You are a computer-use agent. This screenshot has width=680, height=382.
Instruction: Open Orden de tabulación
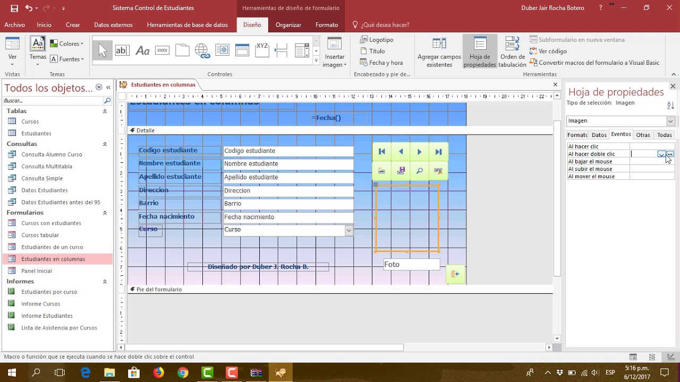(512, 52)
